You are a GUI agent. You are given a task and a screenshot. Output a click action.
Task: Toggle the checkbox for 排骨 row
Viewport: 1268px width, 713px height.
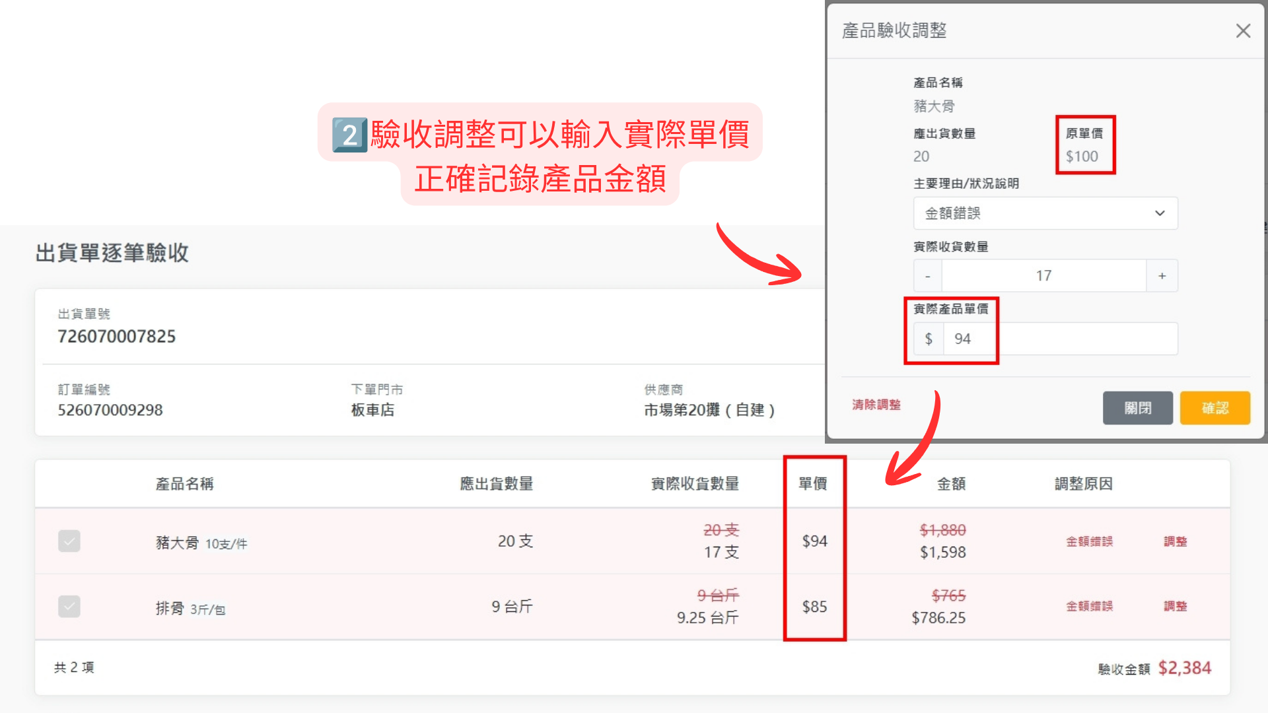[x=69, y=606]
